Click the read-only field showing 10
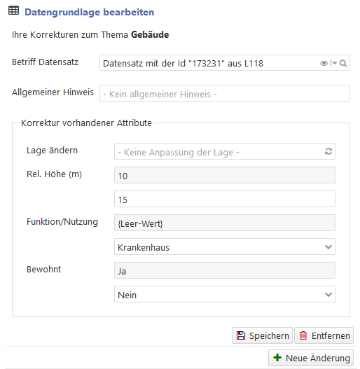Image resolution: width=360 pixels, height=369 pixels. pos(225,175)
